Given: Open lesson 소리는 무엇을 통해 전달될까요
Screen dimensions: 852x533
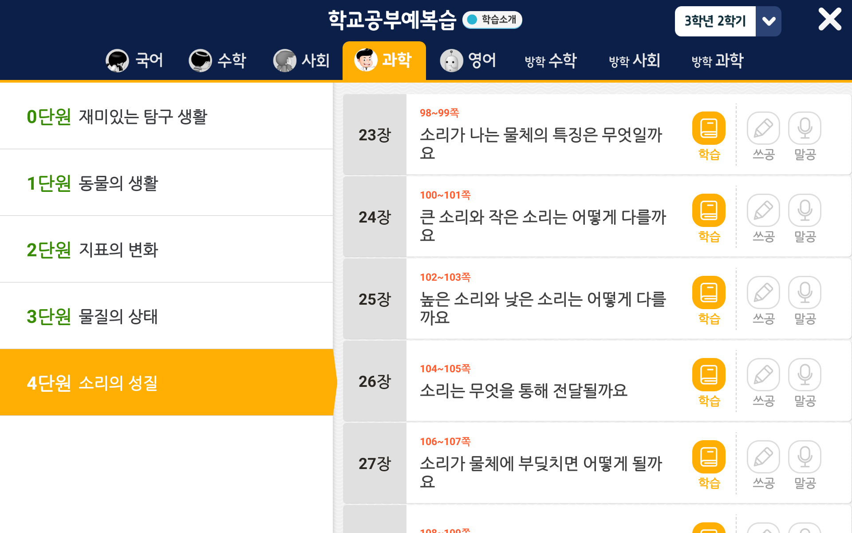Looking at the screenshot, I should (x=524, y=390).
